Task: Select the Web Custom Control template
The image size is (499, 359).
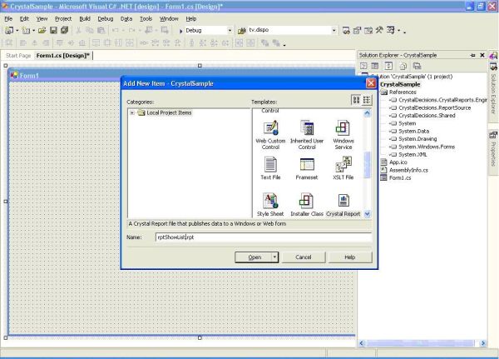Action: click(270, 135)
